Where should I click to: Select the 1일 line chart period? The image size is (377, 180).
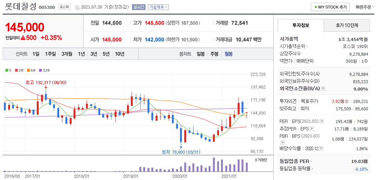pos(36,54)
